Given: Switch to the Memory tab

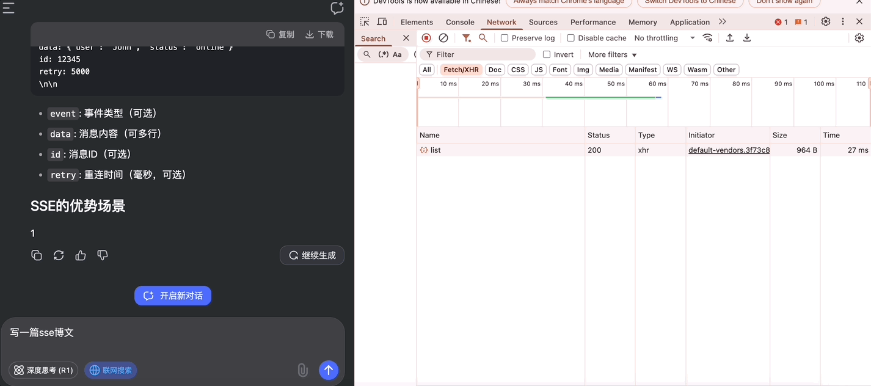Looking at the screenshot, I should coord(643,22).
